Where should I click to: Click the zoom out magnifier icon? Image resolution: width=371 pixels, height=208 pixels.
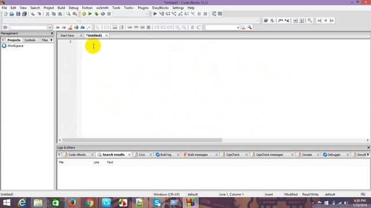pyautogui.click(x=184, y=28)
